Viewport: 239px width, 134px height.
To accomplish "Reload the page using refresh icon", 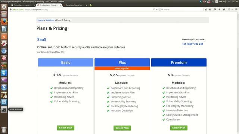I will coord(158,9).
